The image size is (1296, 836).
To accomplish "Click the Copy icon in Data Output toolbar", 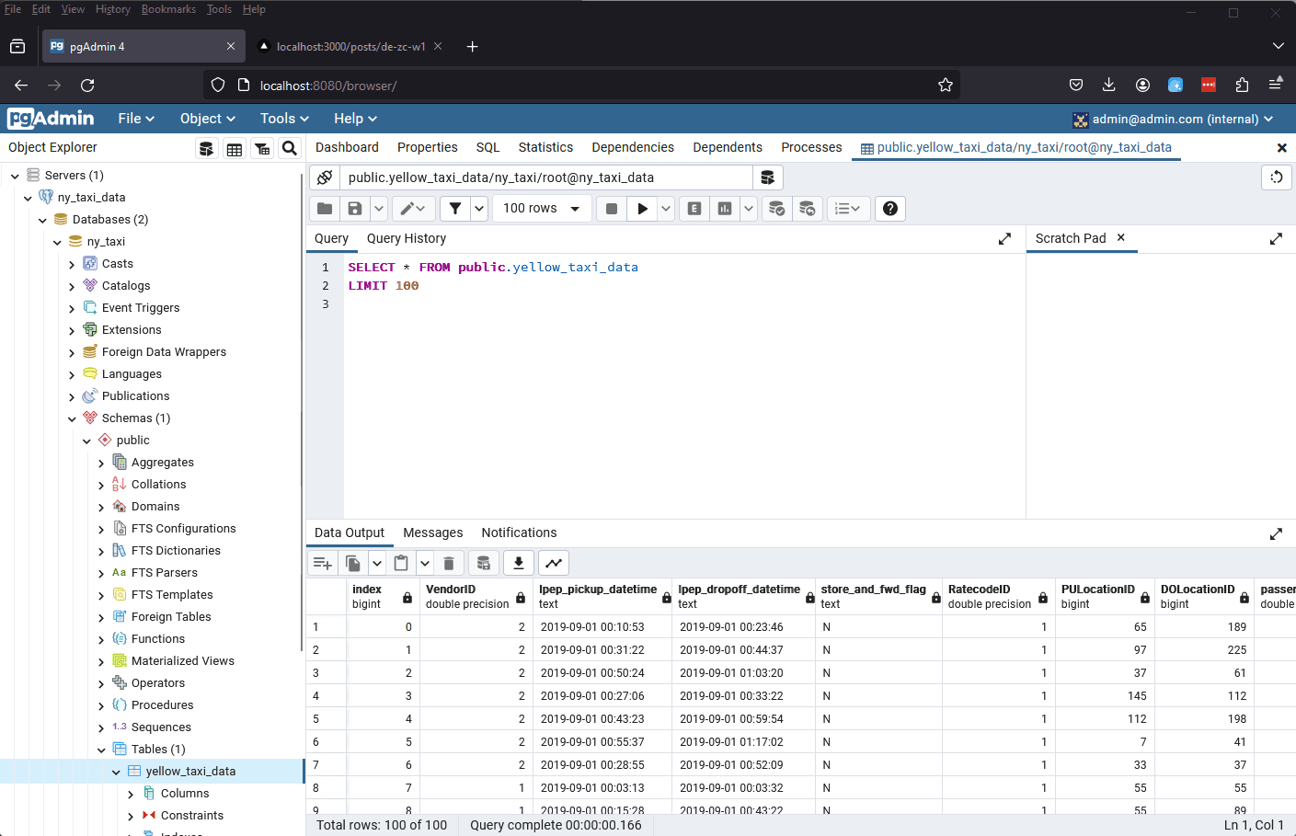I will pos(353,563).
